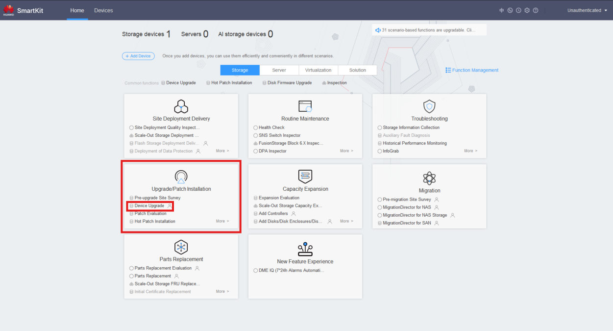Click the Capacity Expansion icon
This screenshot has width=613, height=331.
click(305, 176)
